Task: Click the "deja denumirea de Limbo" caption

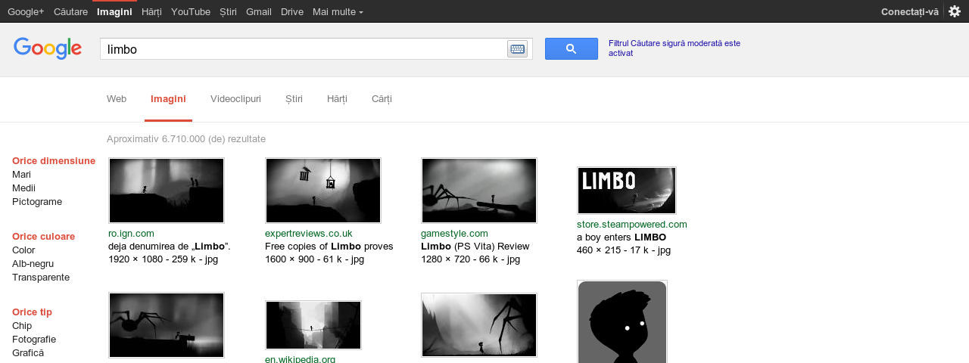Action: pos(170,247)
